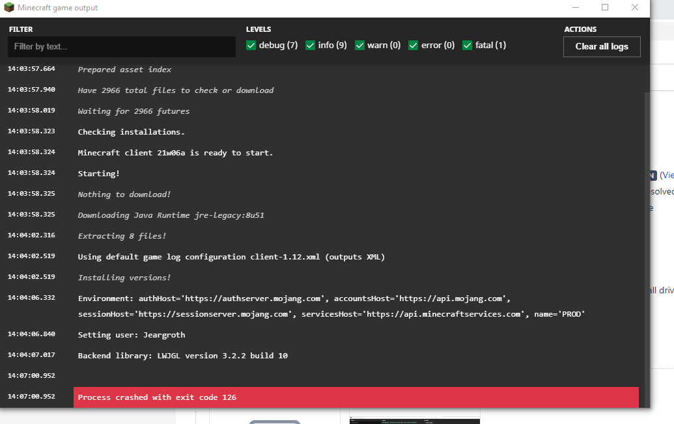Click the ACTIONS section heading

(580, 29)
